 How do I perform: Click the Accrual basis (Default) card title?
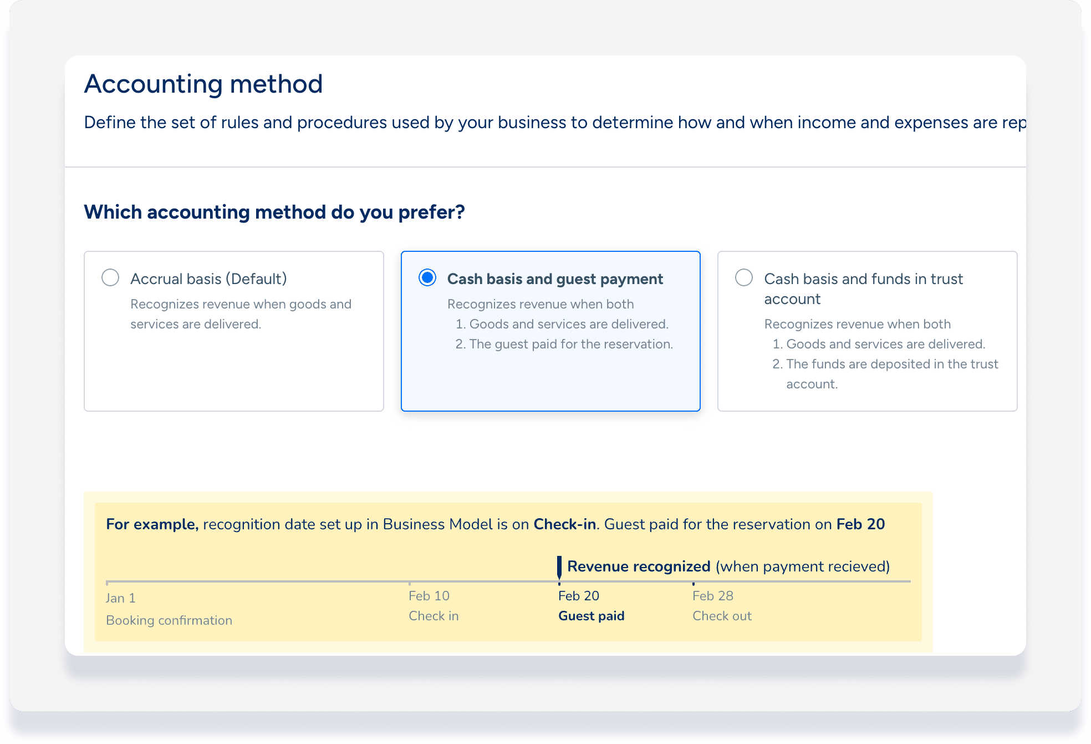208,279
